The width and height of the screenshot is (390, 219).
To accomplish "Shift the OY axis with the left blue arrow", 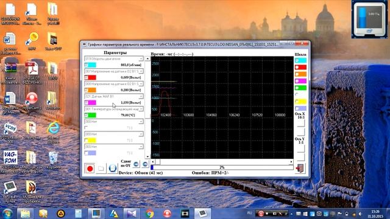I will (x=136, y=164).
